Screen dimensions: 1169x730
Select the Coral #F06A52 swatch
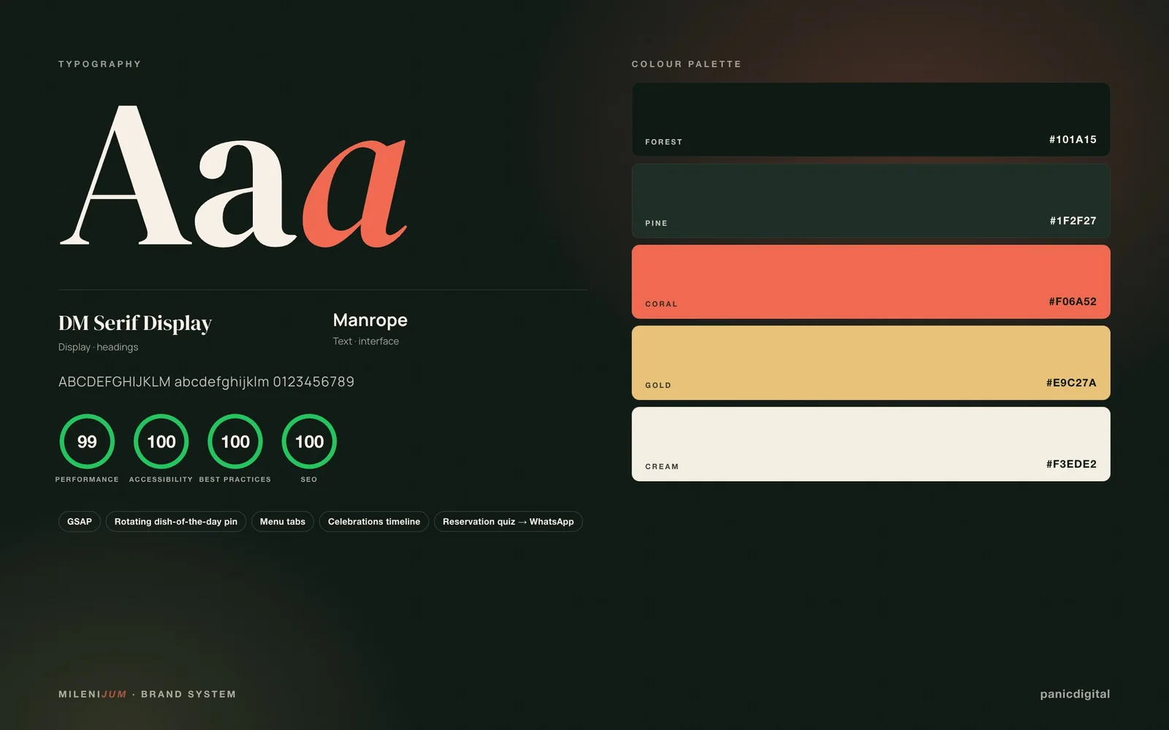pos(871,282)
